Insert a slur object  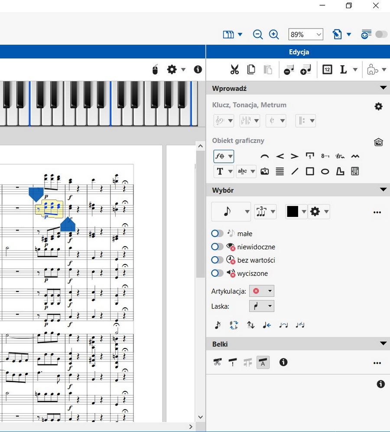click(264, 157)
